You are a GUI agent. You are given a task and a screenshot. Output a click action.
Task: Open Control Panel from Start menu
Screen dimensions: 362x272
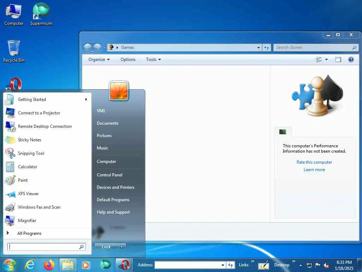pos(110,175)
